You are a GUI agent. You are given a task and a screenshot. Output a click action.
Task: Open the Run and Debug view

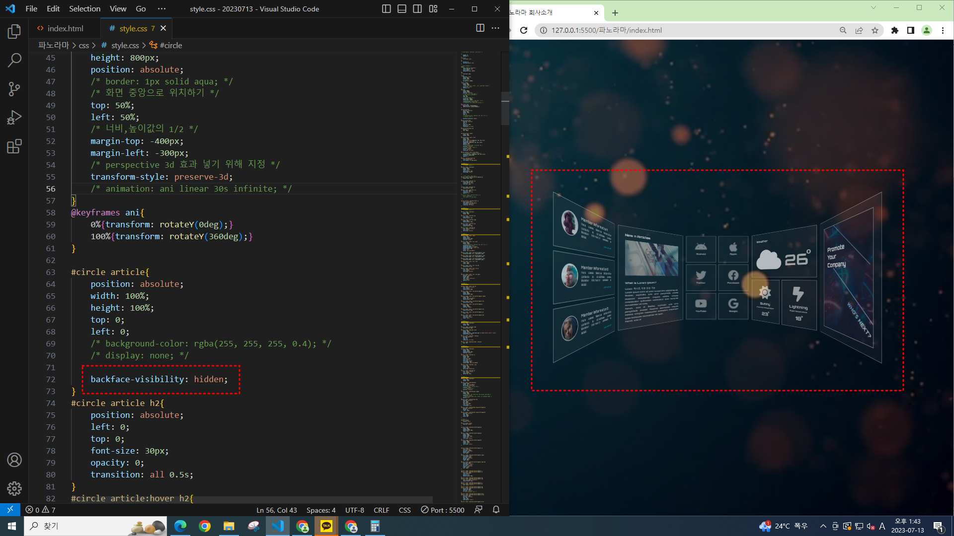pos(14,118)
